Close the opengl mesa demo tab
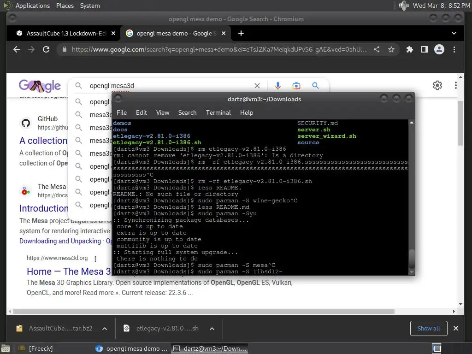 point(224,33)
